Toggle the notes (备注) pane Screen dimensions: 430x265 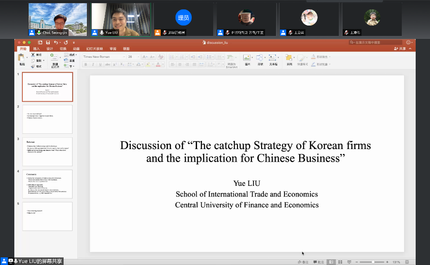click(303, 262)
